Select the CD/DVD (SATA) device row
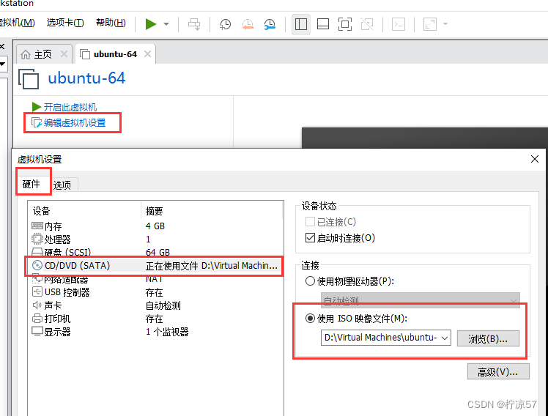The width and height of the screenshot is (548, 416). pos(155,266)
